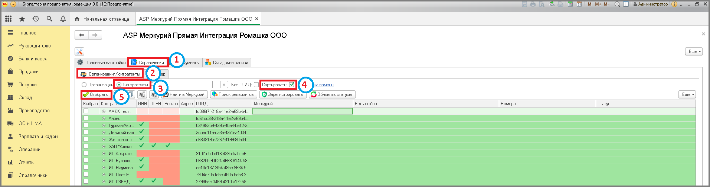
Task: Expand the ИП Наумова row
Action: [x=104, y=168]
